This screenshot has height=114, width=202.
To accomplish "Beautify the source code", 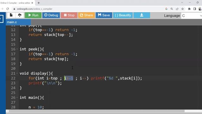I will tap(123, 15).
